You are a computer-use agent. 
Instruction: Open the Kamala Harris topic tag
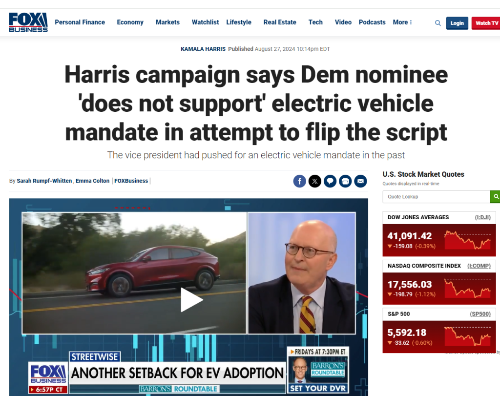pos(203,49)
